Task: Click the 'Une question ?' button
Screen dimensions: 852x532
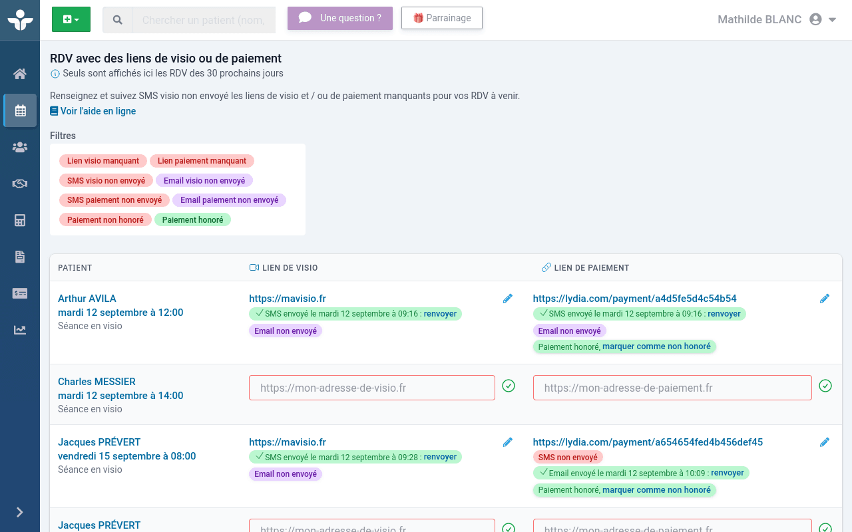Action: [x=340, y=18]
